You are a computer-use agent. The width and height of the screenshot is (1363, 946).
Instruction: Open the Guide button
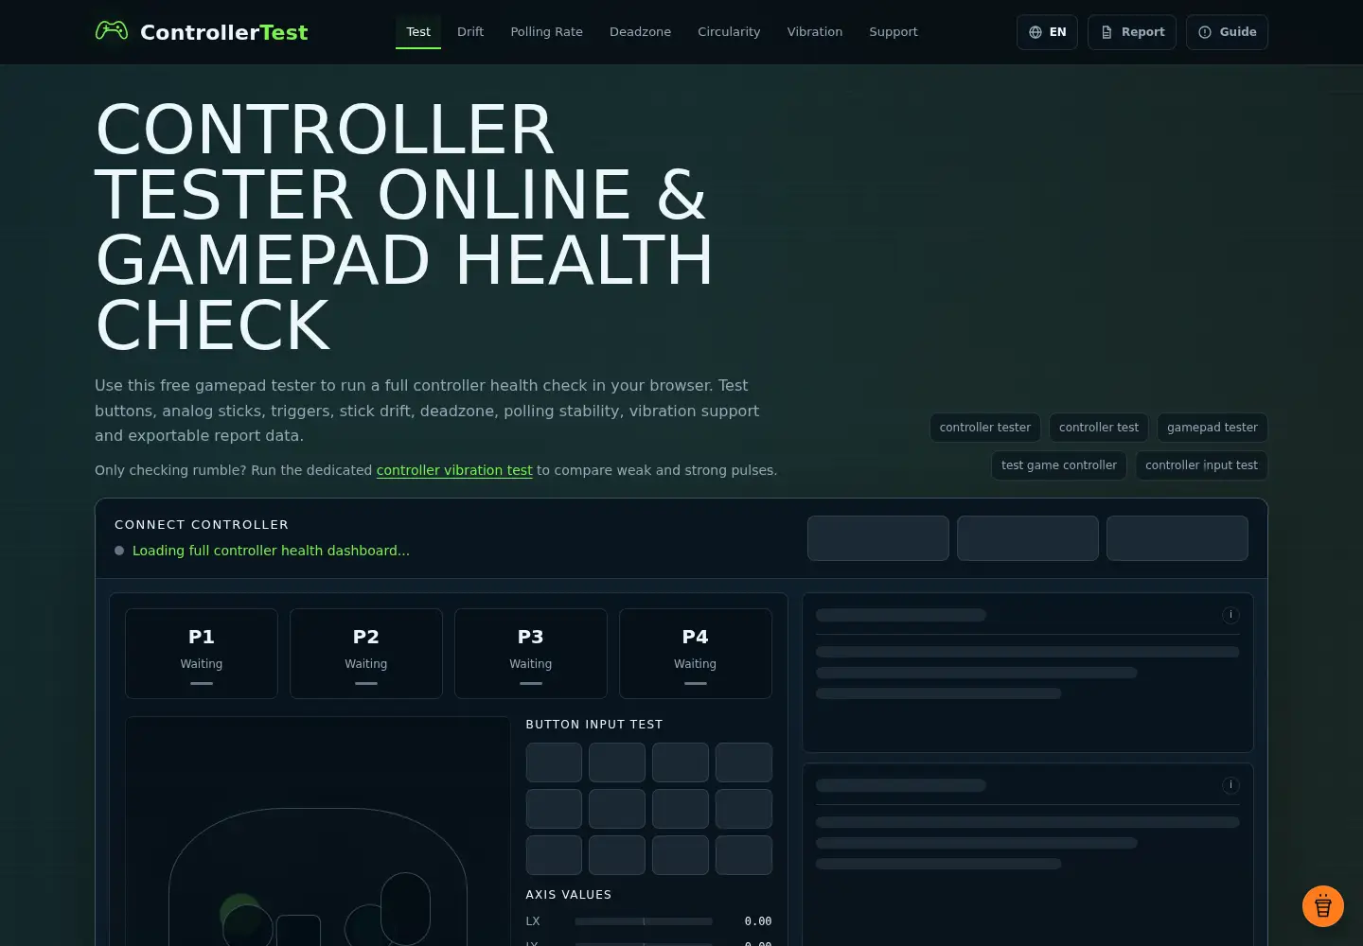coord(1227,32)
